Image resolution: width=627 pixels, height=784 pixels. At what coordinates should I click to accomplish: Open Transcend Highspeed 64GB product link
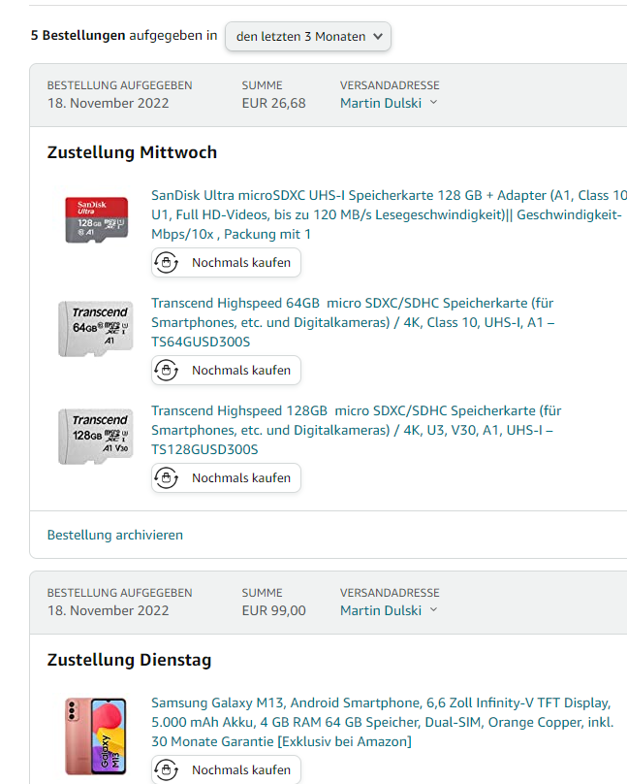pos(353,322)
